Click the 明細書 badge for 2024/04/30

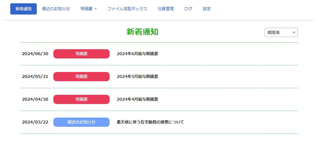pos(81,99)
